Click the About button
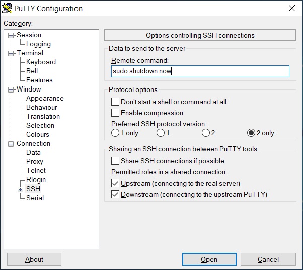Image resolution: width=303 pixels, height=270 pixels. pos(34,259)
